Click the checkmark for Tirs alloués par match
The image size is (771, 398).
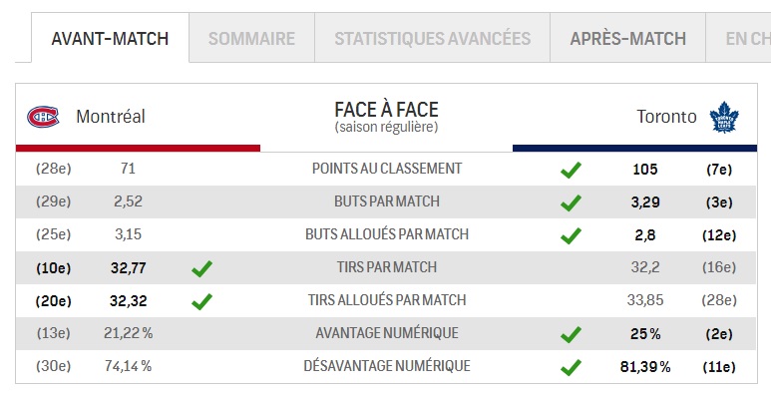click(202, 301)
